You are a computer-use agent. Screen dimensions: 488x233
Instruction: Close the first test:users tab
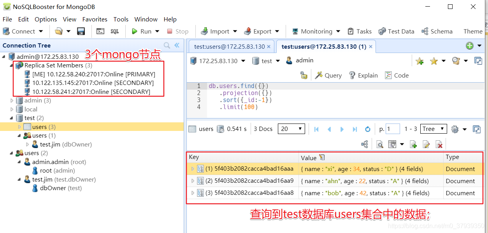point(269,46)
